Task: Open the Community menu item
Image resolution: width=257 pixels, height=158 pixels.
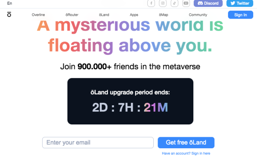Action: tap(198, 15)
